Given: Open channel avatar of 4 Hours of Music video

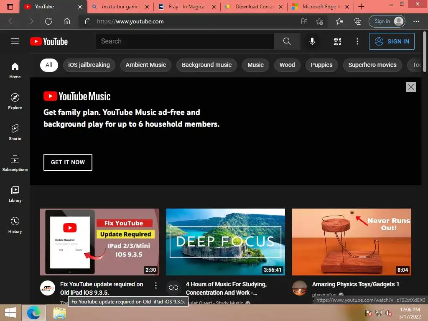Looking at the screenshot, I should click(173, 288).
